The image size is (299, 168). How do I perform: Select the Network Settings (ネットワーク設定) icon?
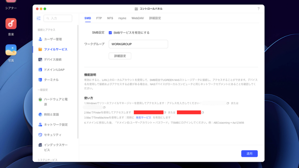click(40, 125)
